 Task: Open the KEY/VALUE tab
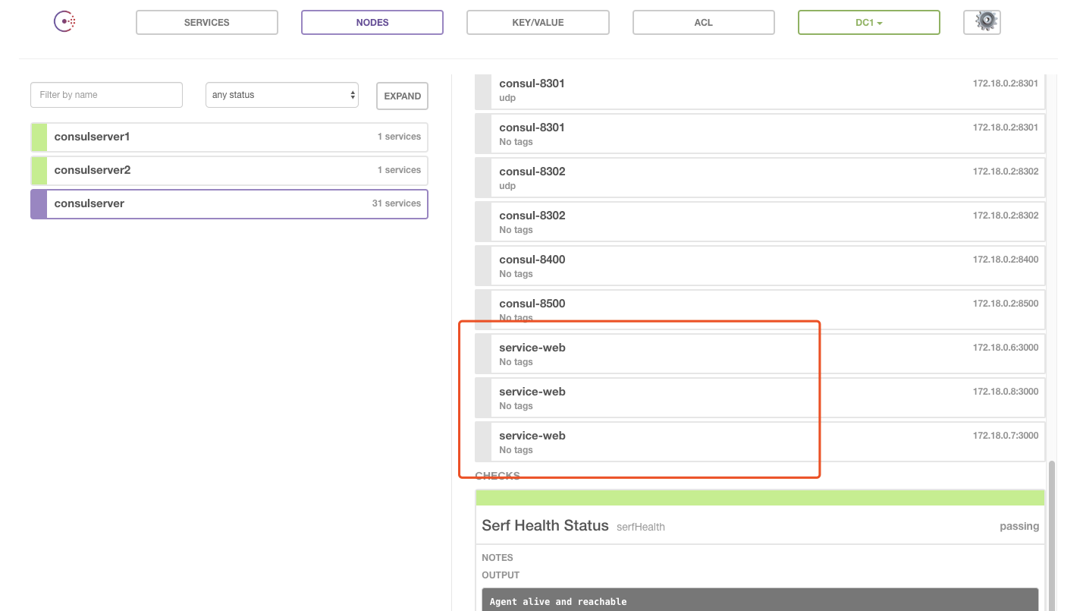point(538,22)
